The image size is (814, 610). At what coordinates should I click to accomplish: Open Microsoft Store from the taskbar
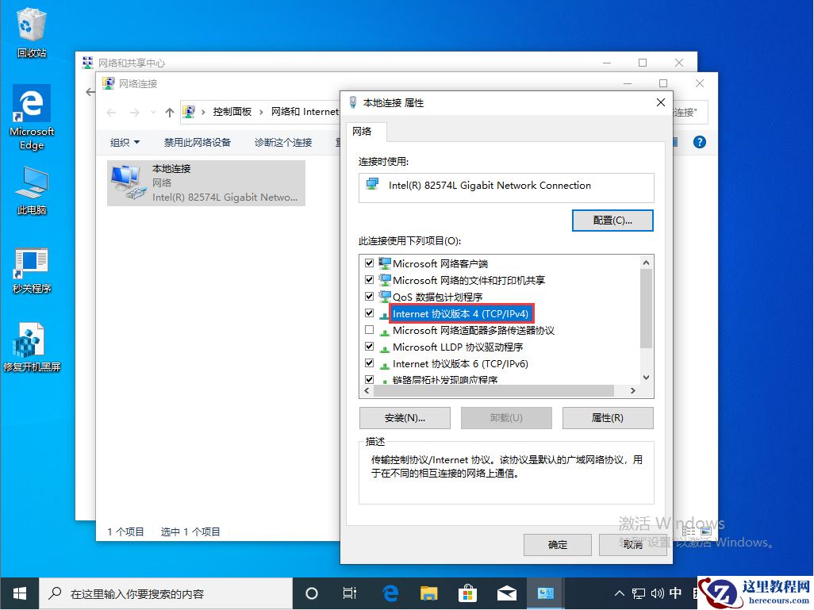[467, 593]
